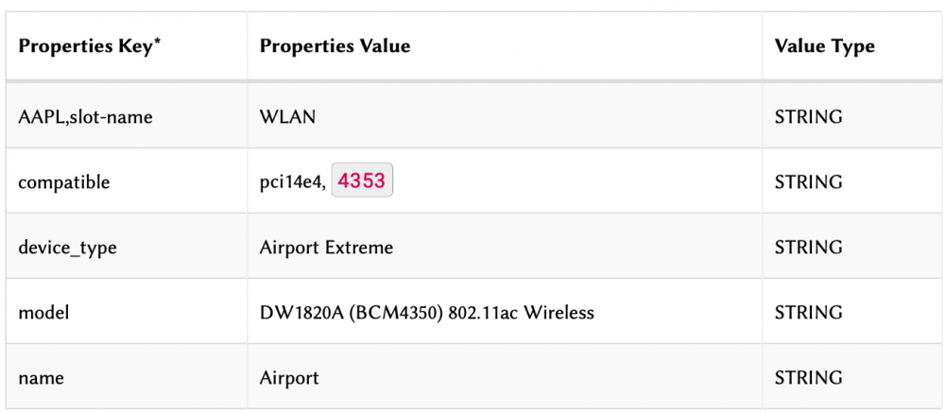Click the Properties Value column header
This screenshot has height=413, width=945.
click(x=335, y=46)
